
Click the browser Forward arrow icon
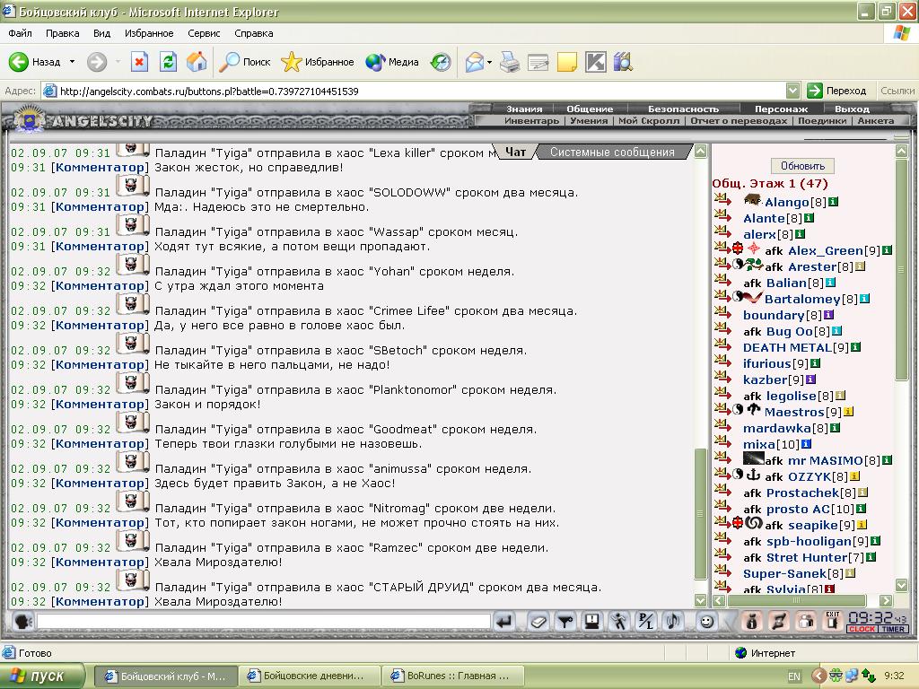pyautogui.click(x=97, y=62)
